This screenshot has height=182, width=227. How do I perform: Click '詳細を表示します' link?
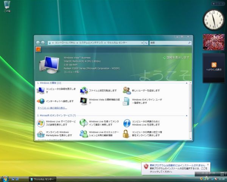click(176, 57)
